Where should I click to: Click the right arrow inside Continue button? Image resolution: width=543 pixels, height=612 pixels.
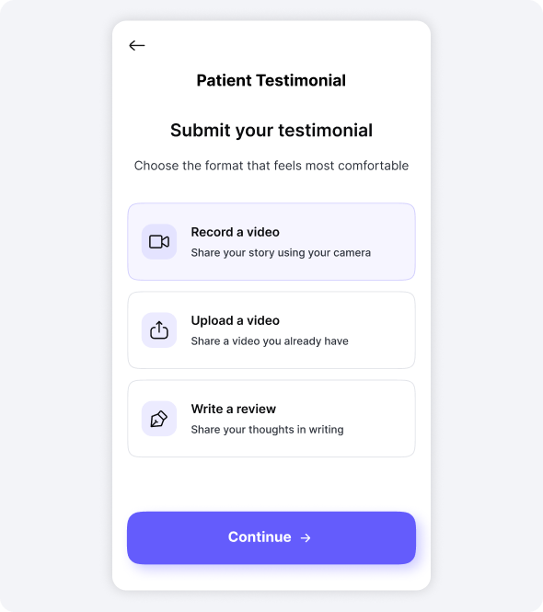(x=306, y=537)
